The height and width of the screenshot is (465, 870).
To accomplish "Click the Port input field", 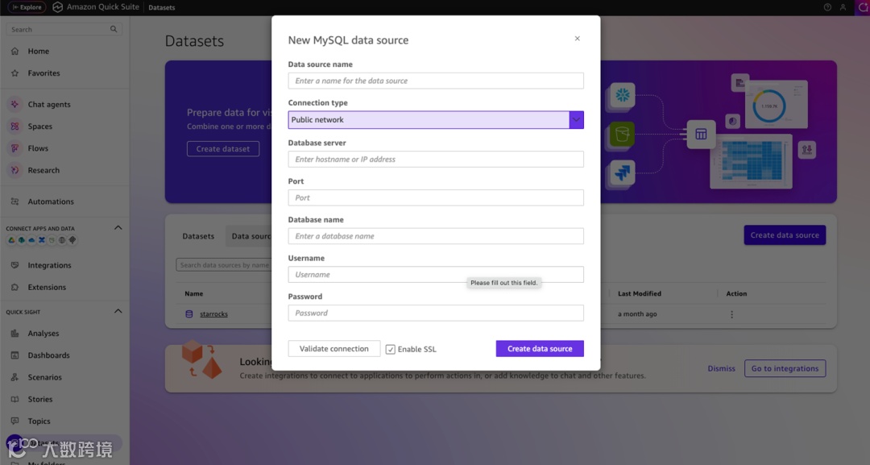I will point(436,197).
